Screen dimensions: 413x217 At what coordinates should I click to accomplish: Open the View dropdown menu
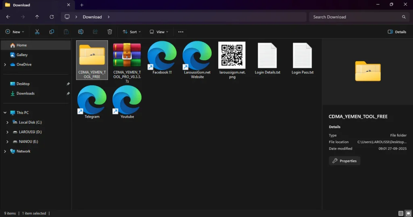coord(159,32)
